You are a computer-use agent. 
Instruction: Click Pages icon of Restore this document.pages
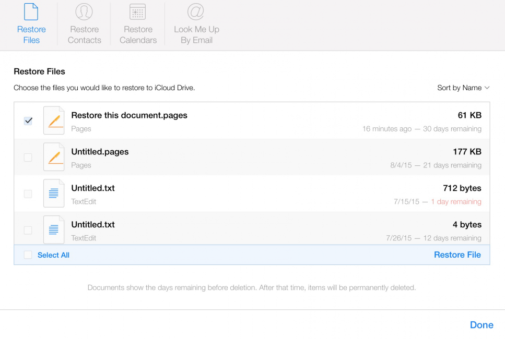(54, 120)
